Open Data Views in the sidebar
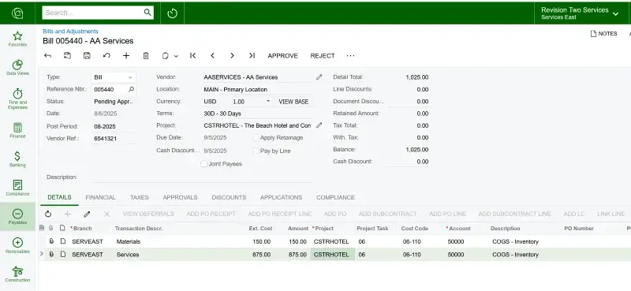The height and width of the screenshot is (291, 631). pos(17,68)
